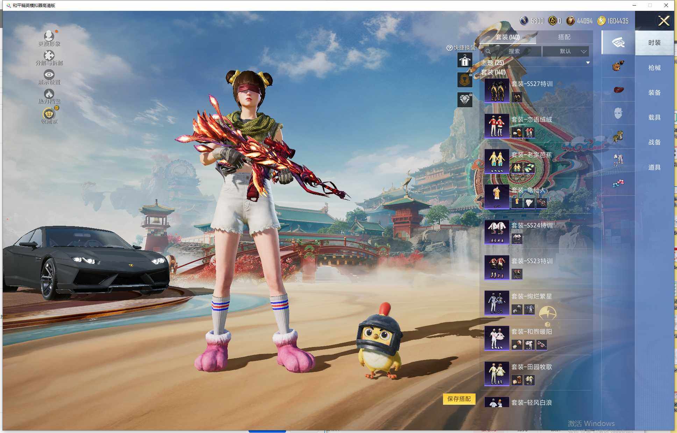The width and height of the screenshot is (677, 433).
Task: Select the pink shoes category icon
Action: [x=618, y=183]
